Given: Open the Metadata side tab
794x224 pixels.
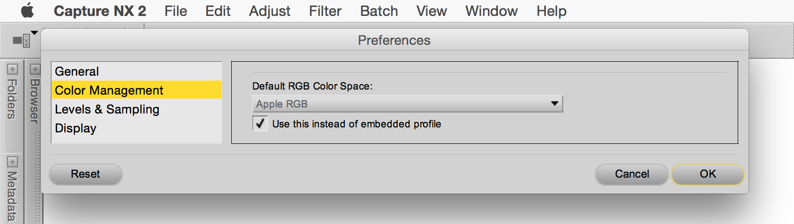Looking at the screenshot, I should [12, 196].
